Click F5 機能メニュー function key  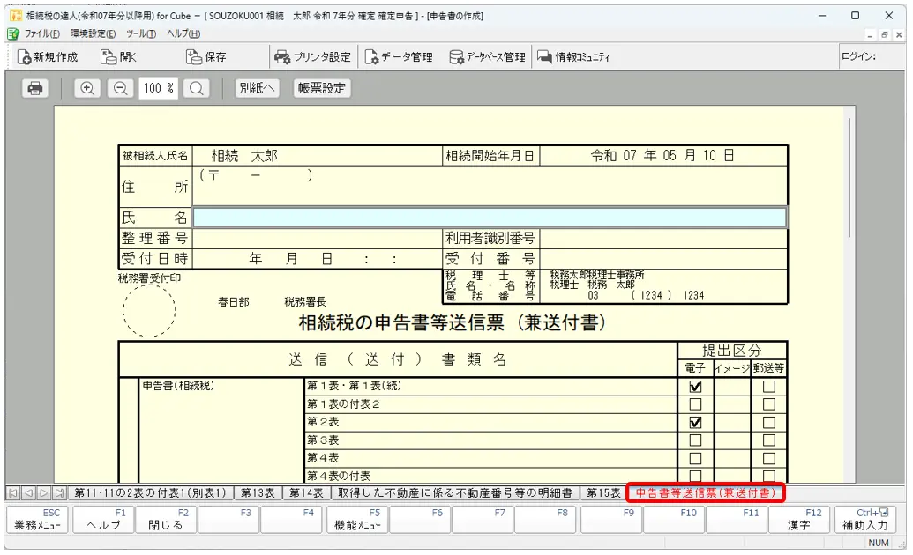click(x=357, y=520)
